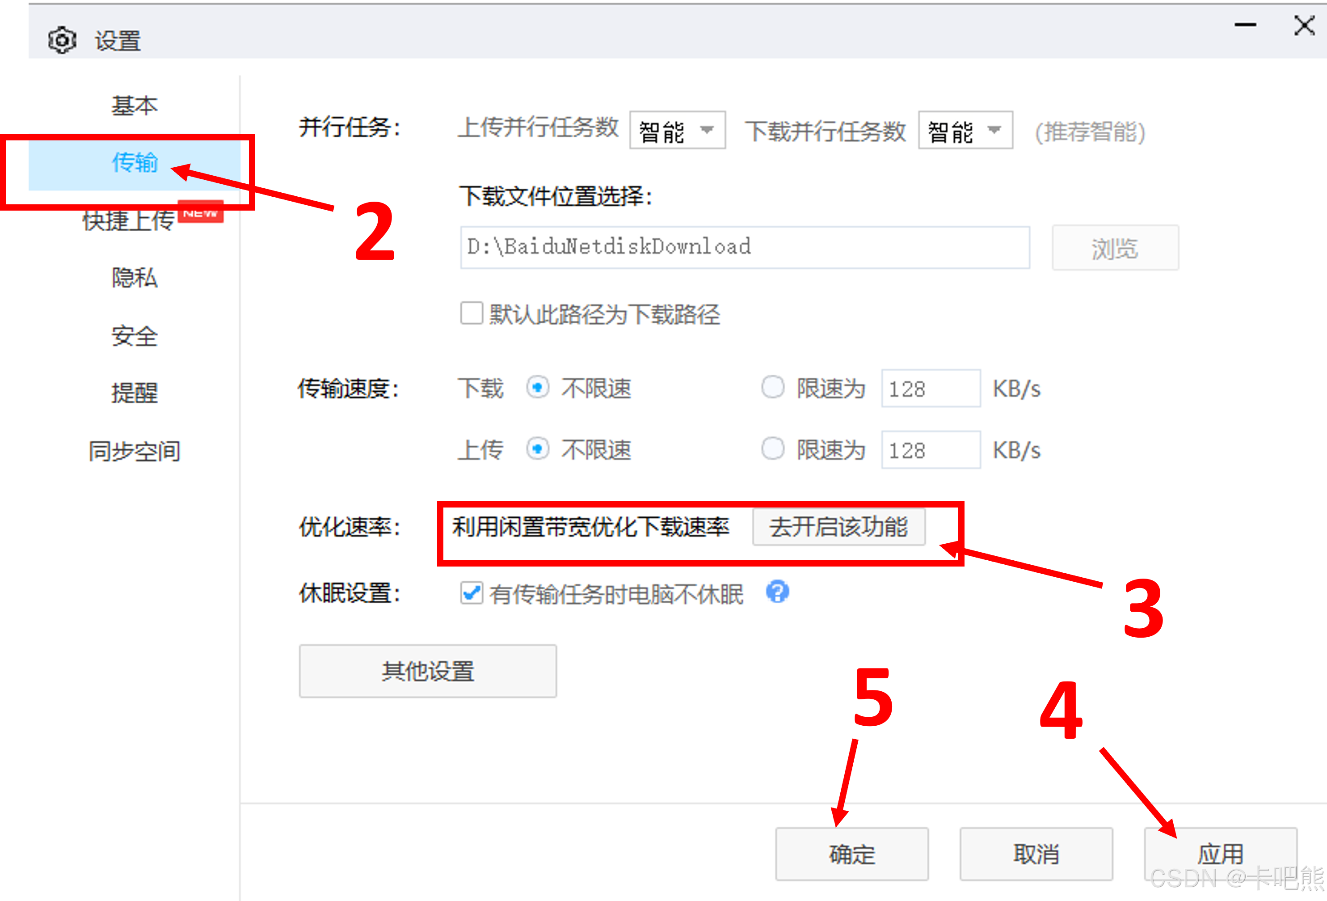Select download 限速为 radio button
Viewport: 1327px width, 901px height.
(x=773, y=387)
